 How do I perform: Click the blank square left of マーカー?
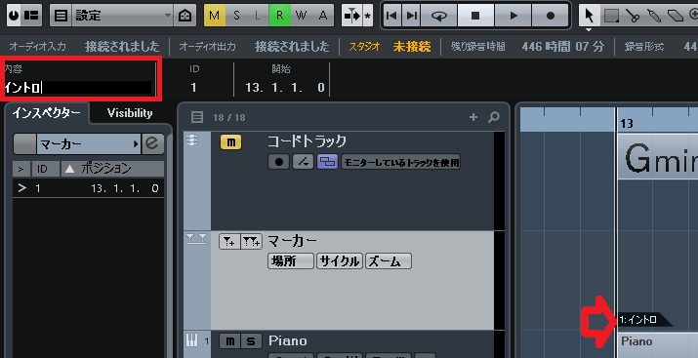click(x=24, y=144)
